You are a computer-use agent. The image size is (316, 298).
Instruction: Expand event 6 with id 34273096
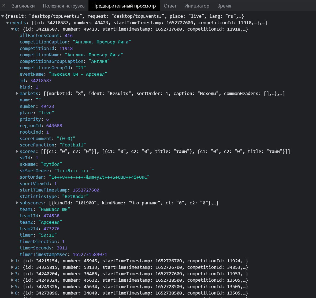pyautogui.click(x=12, y=293)
